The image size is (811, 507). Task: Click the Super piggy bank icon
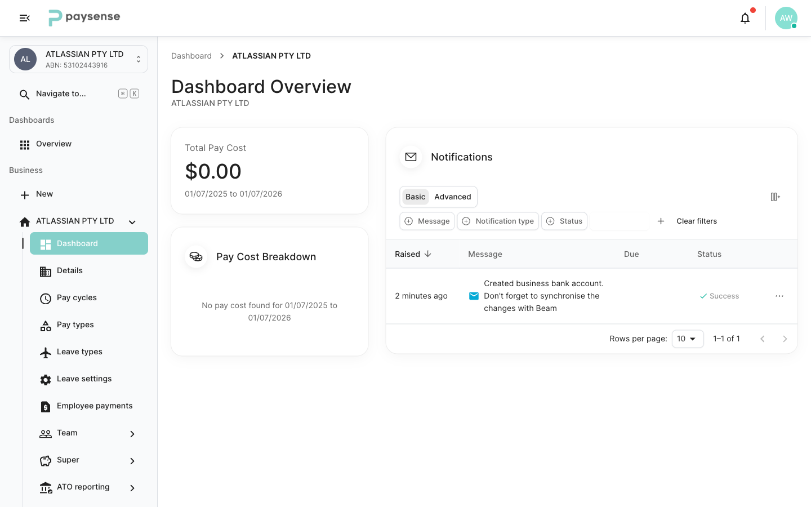tap(46, 461)
